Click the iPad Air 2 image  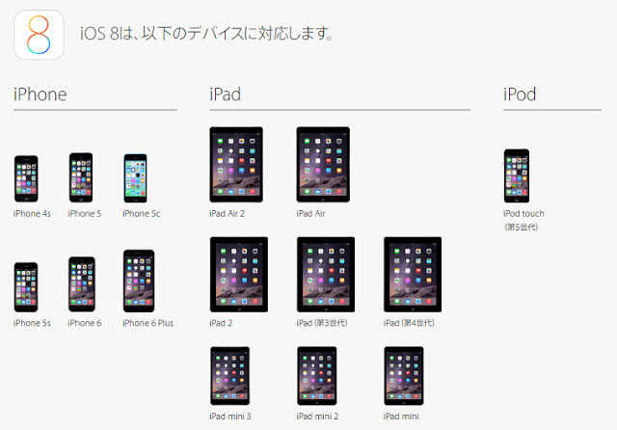[x=236, y=165]
